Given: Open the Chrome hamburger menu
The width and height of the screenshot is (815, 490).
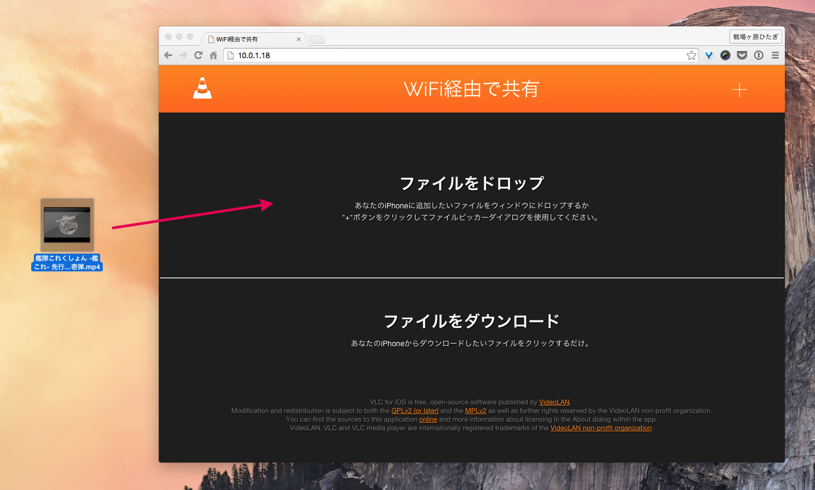Looking at the screenshot, I should click(775, 55).
